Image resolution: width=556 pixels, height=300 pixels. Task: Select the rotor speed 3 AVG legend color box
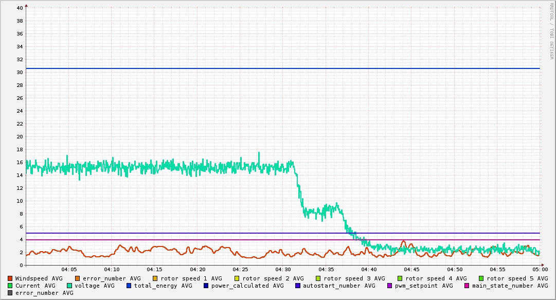(x=318, y=278)
